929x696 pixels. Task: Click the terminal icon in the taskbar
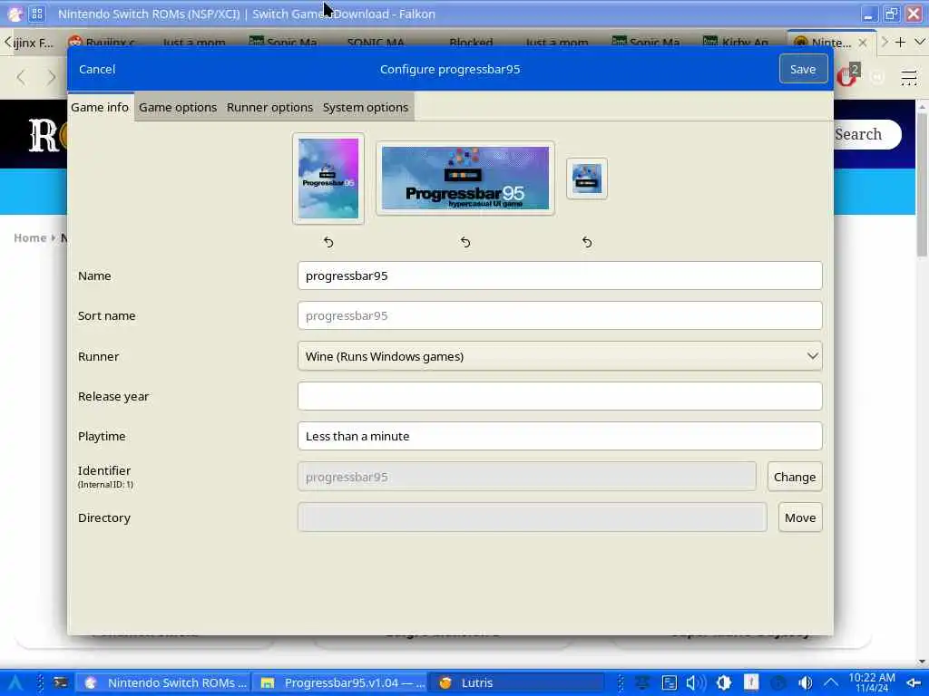tap(61, 683)
